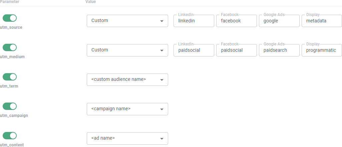Turn off the utm_term toggle
342x147 pixels.
10,77
